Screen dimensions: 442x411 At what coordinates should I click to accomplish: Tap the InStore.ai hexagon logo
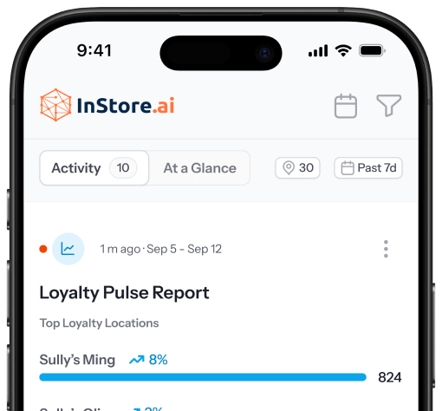pyautogui.click(x=55, y=105)
